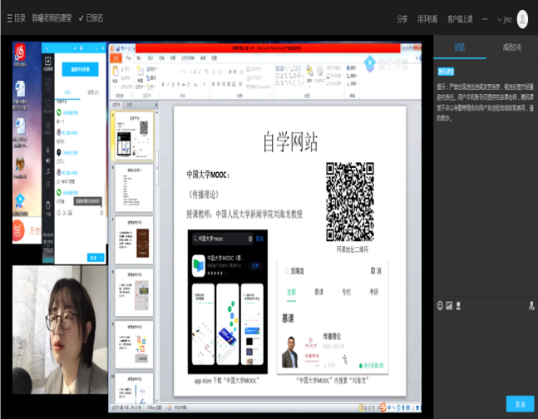Click the raise hand icon in chat toolbar
538x419 pixels.
[x=530, y=305]
